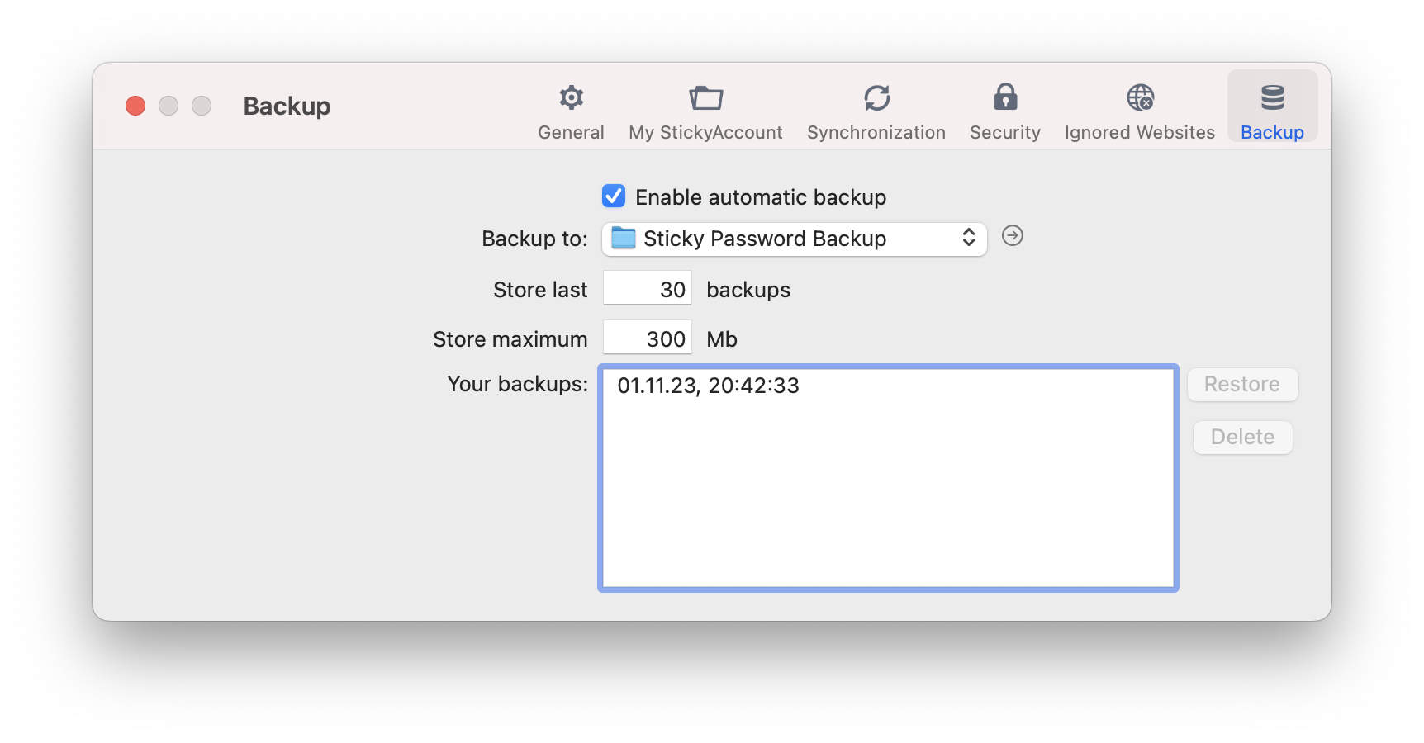The width and height of the screenshot is (1424, 743).
Task: Click the Backup to dropdown chevrons
Action: 969,239
